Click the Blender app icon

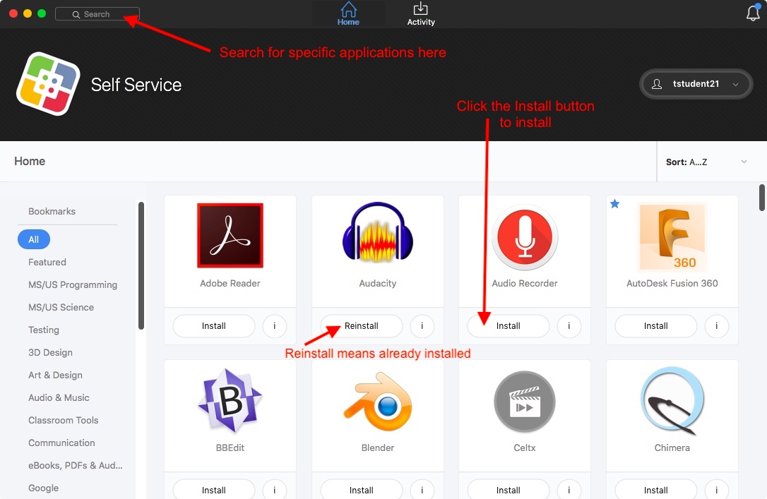tap(378, 402)
